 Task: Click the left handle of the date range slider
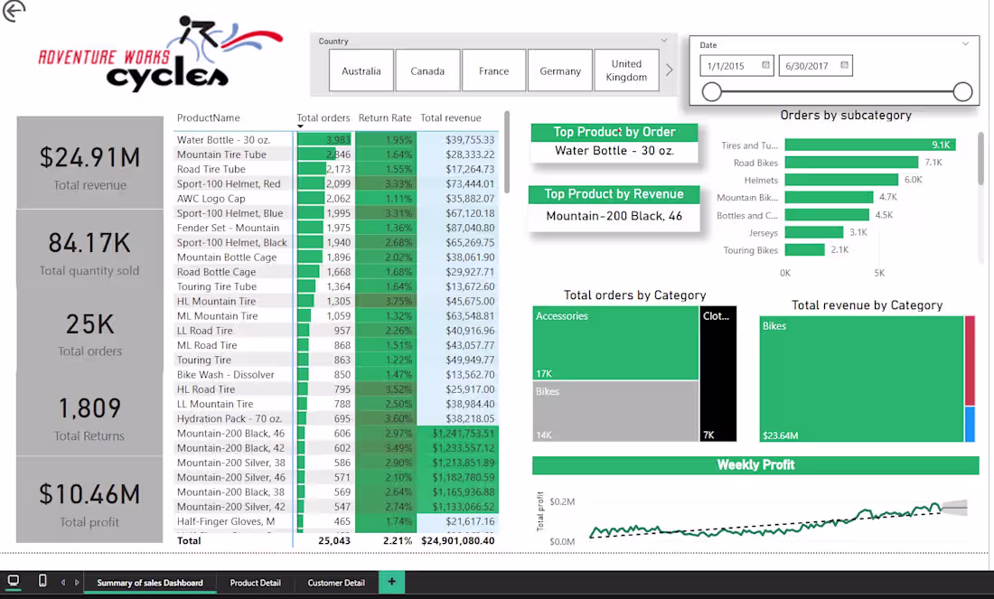712,91
